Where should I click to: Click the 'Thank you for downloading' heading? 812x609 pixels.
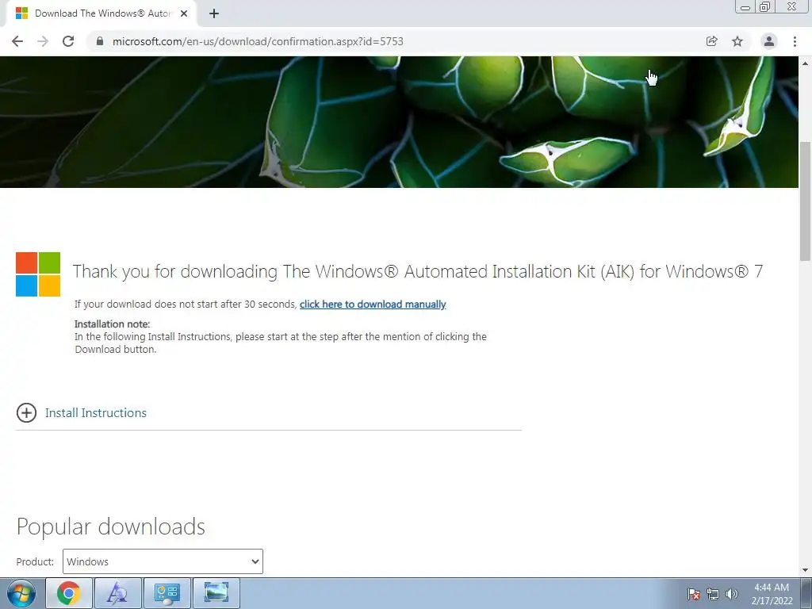click(417, 271)
